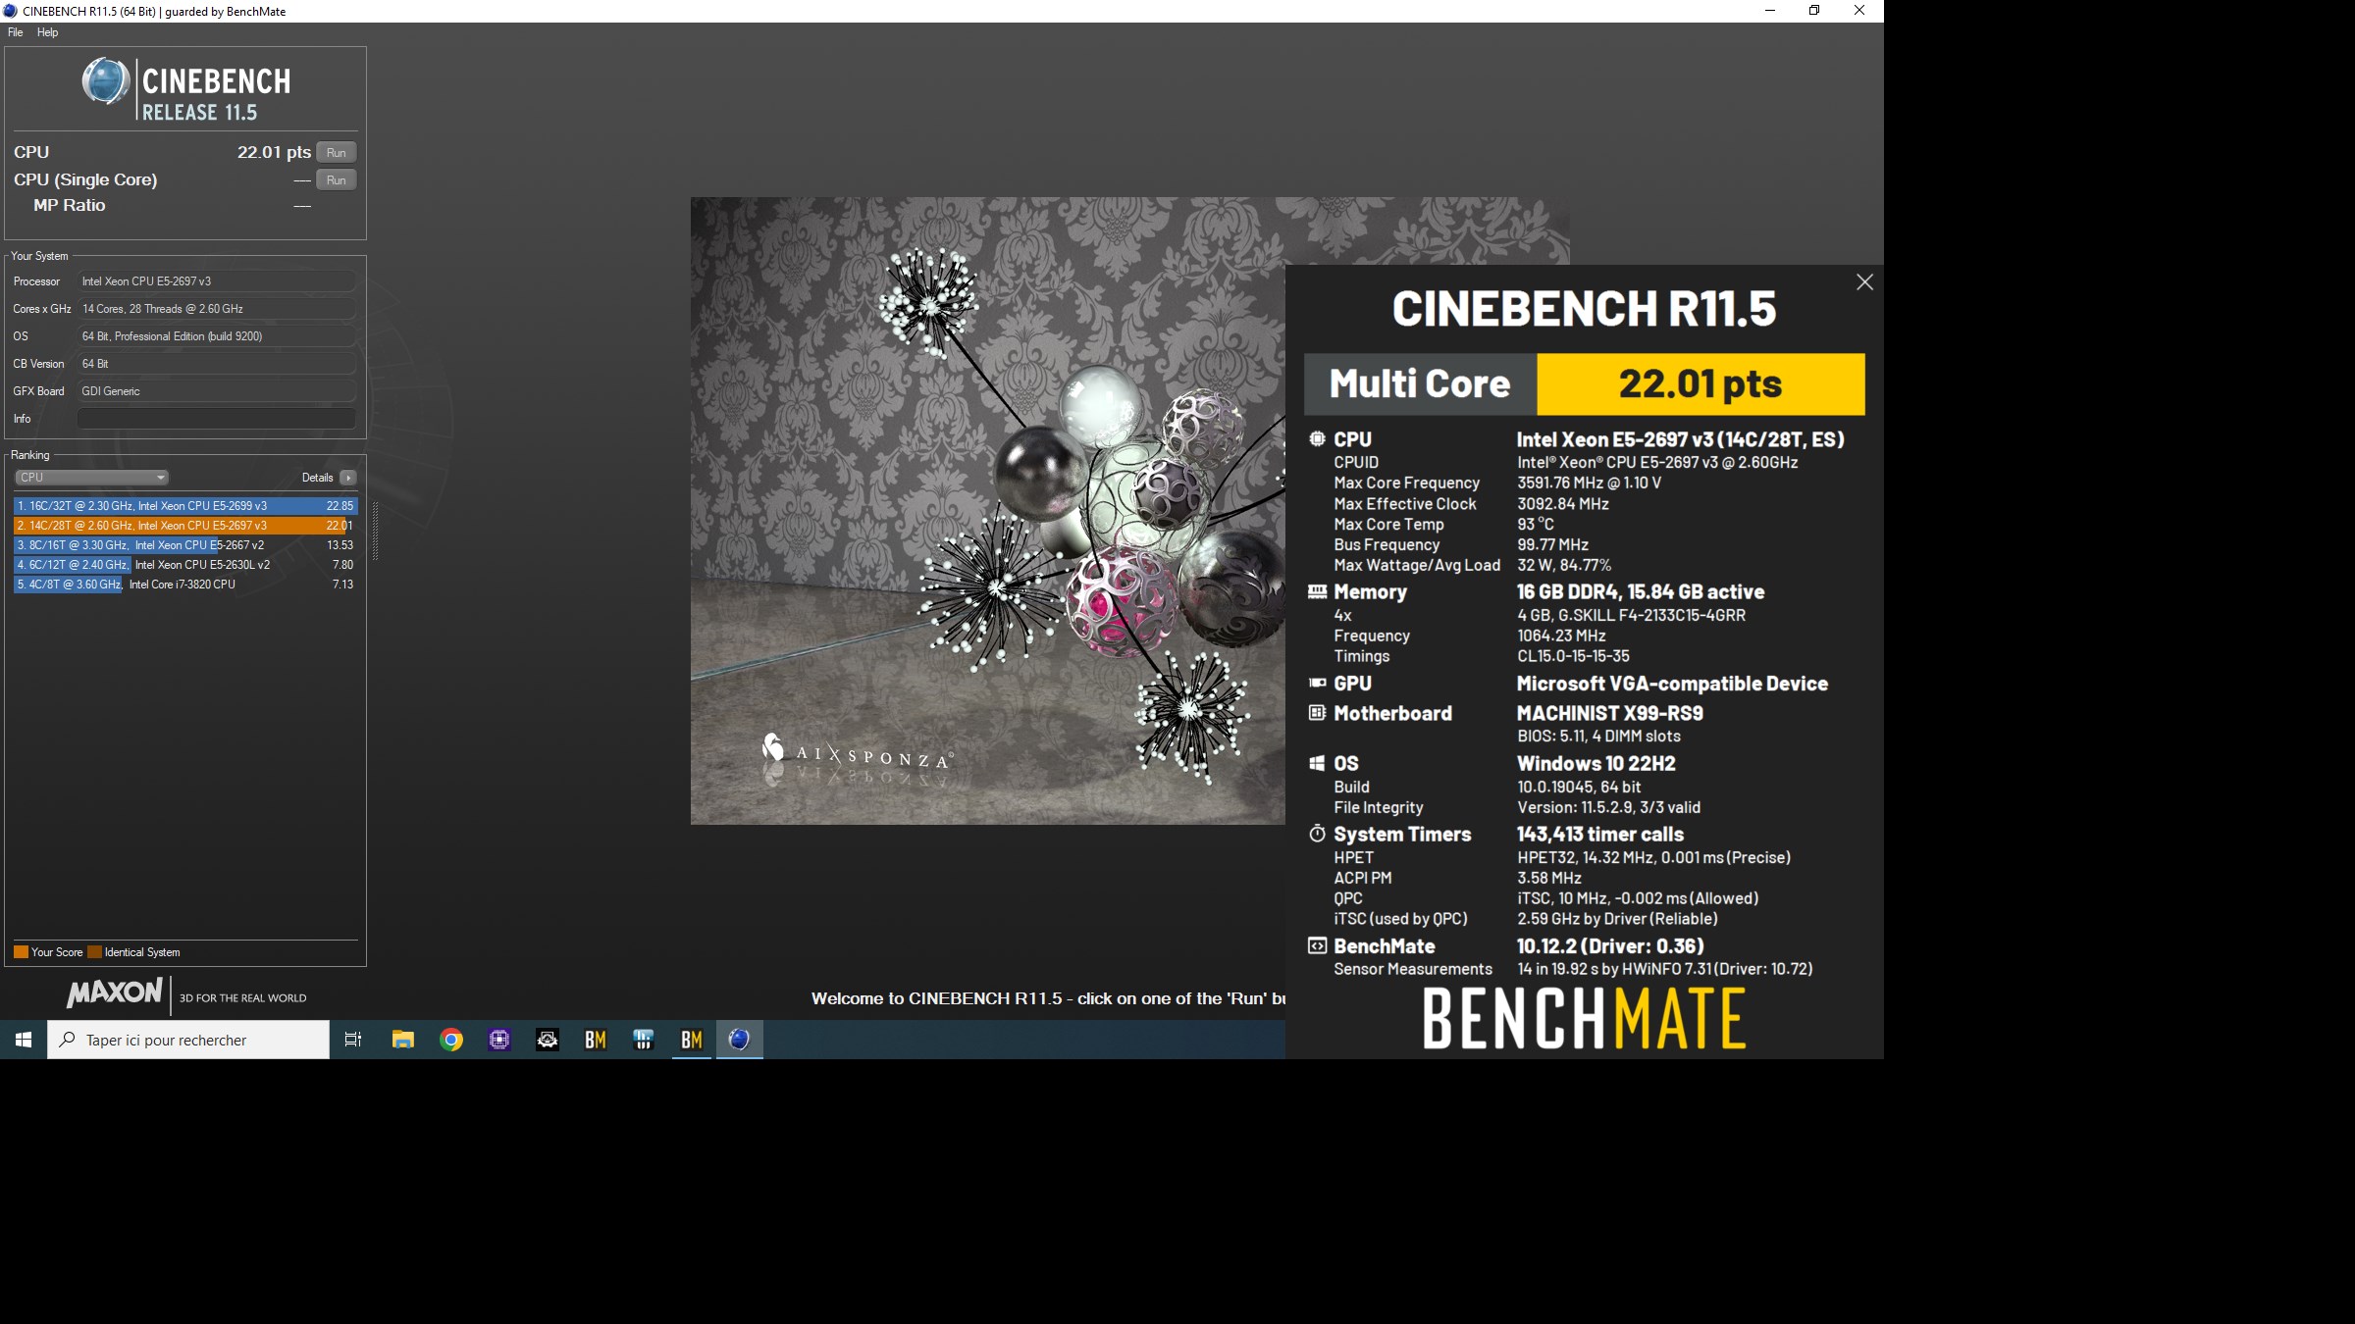The height and width of the screenshot is (1324, 2355).
Task: Click the GPU icon in BenchMate panel
Action: [x=1317, y=683]
